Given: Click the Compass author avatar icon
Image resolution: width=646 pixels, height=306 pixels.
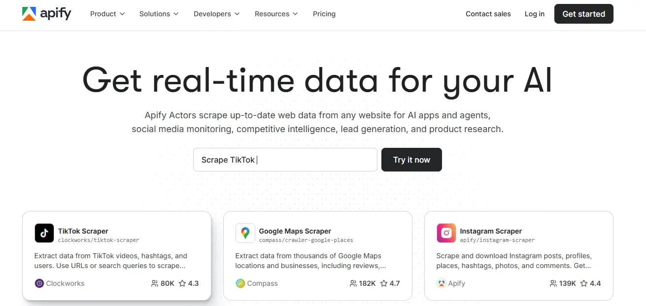Looking at the screenshot, I should (x=240, y=283).
